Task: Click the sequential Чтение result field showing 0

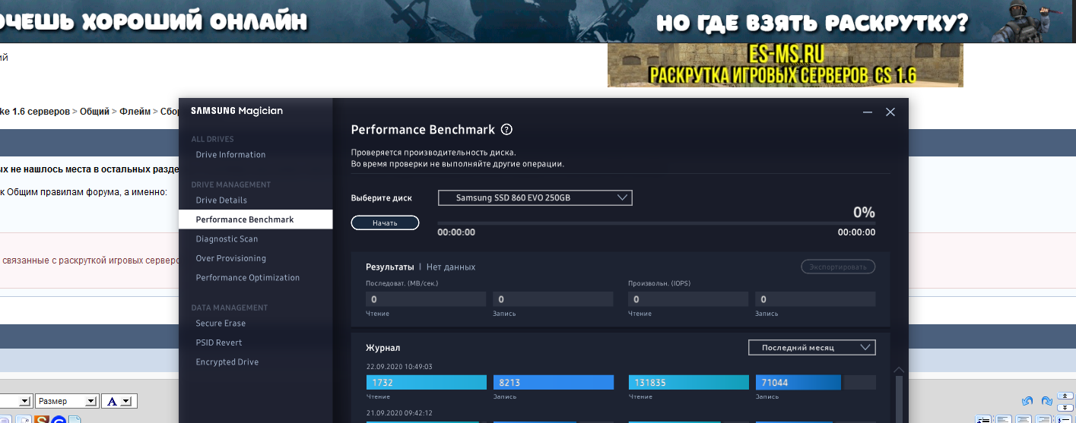Action: (425, 299)
